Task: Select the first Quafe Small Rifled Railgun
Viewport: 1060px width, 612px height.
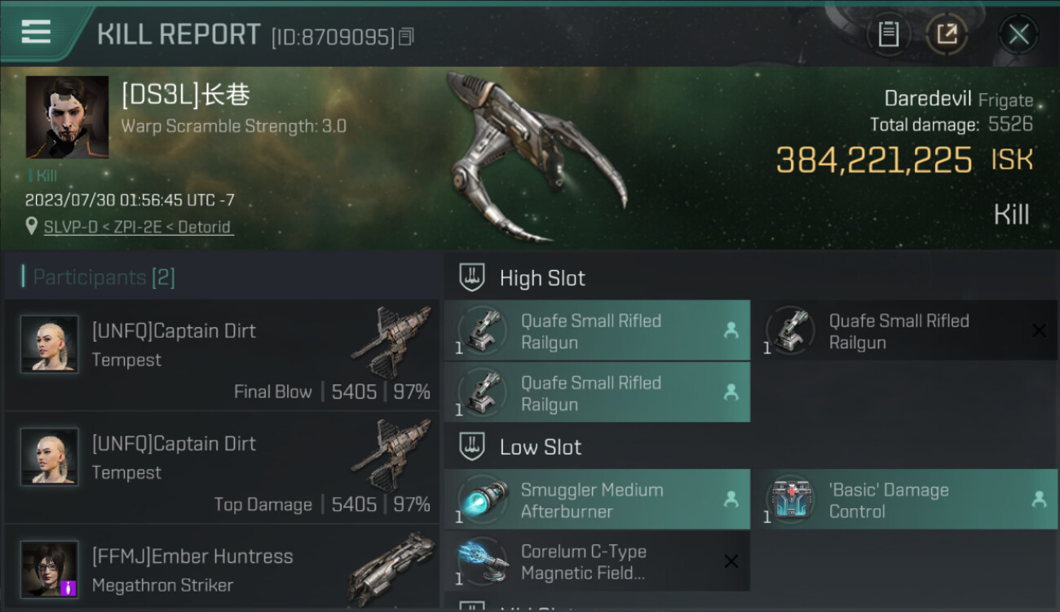Action: click(x=597, y=330)
